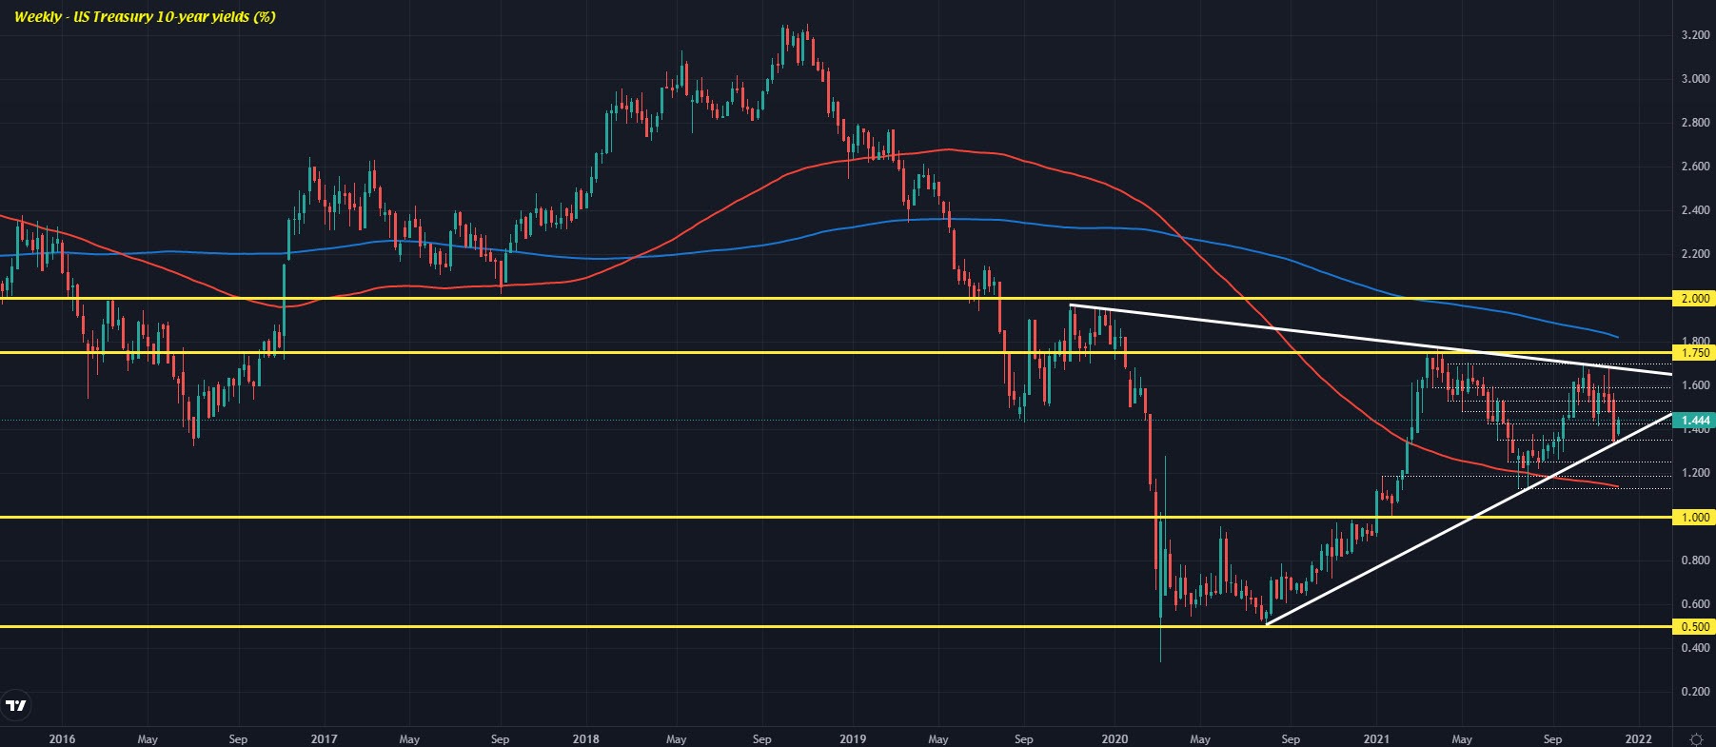
Task: Select the yellow 2.000 price label
Action: (1695, 298)
